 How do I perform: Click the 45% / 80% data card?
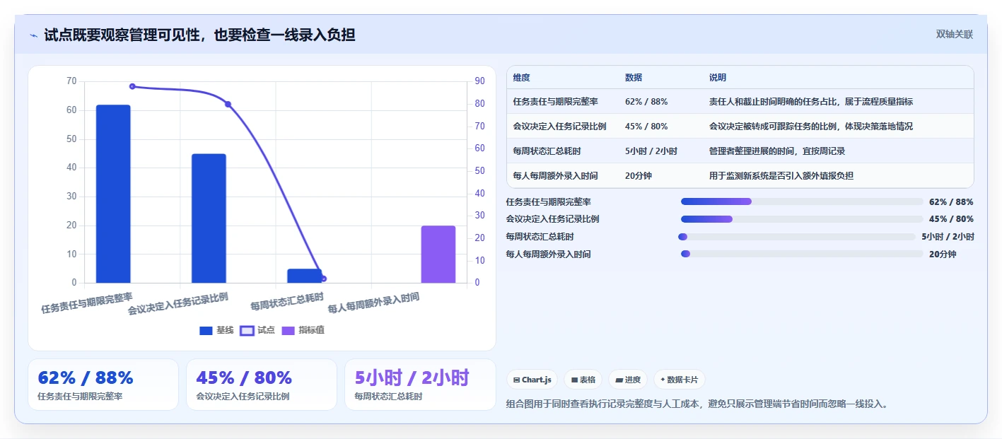pos(262,385)
